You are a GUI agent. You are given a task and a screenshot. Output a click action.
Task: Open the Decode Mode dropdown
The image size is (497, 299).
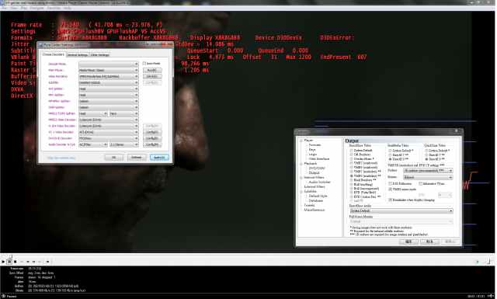pos(109,64)
